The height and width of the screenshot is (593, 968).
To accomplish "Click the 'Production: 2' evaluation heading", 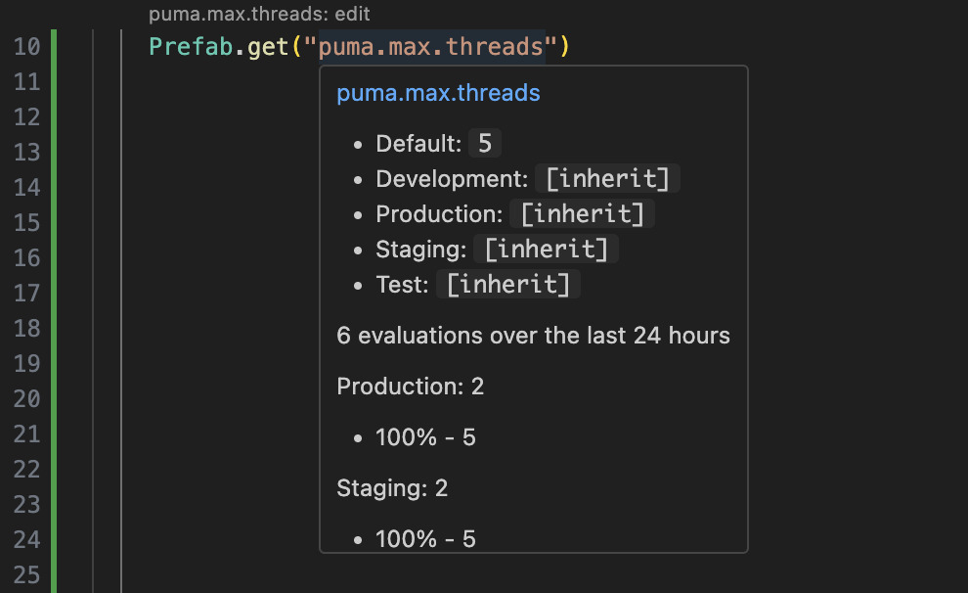I will (x=410, y=387).
